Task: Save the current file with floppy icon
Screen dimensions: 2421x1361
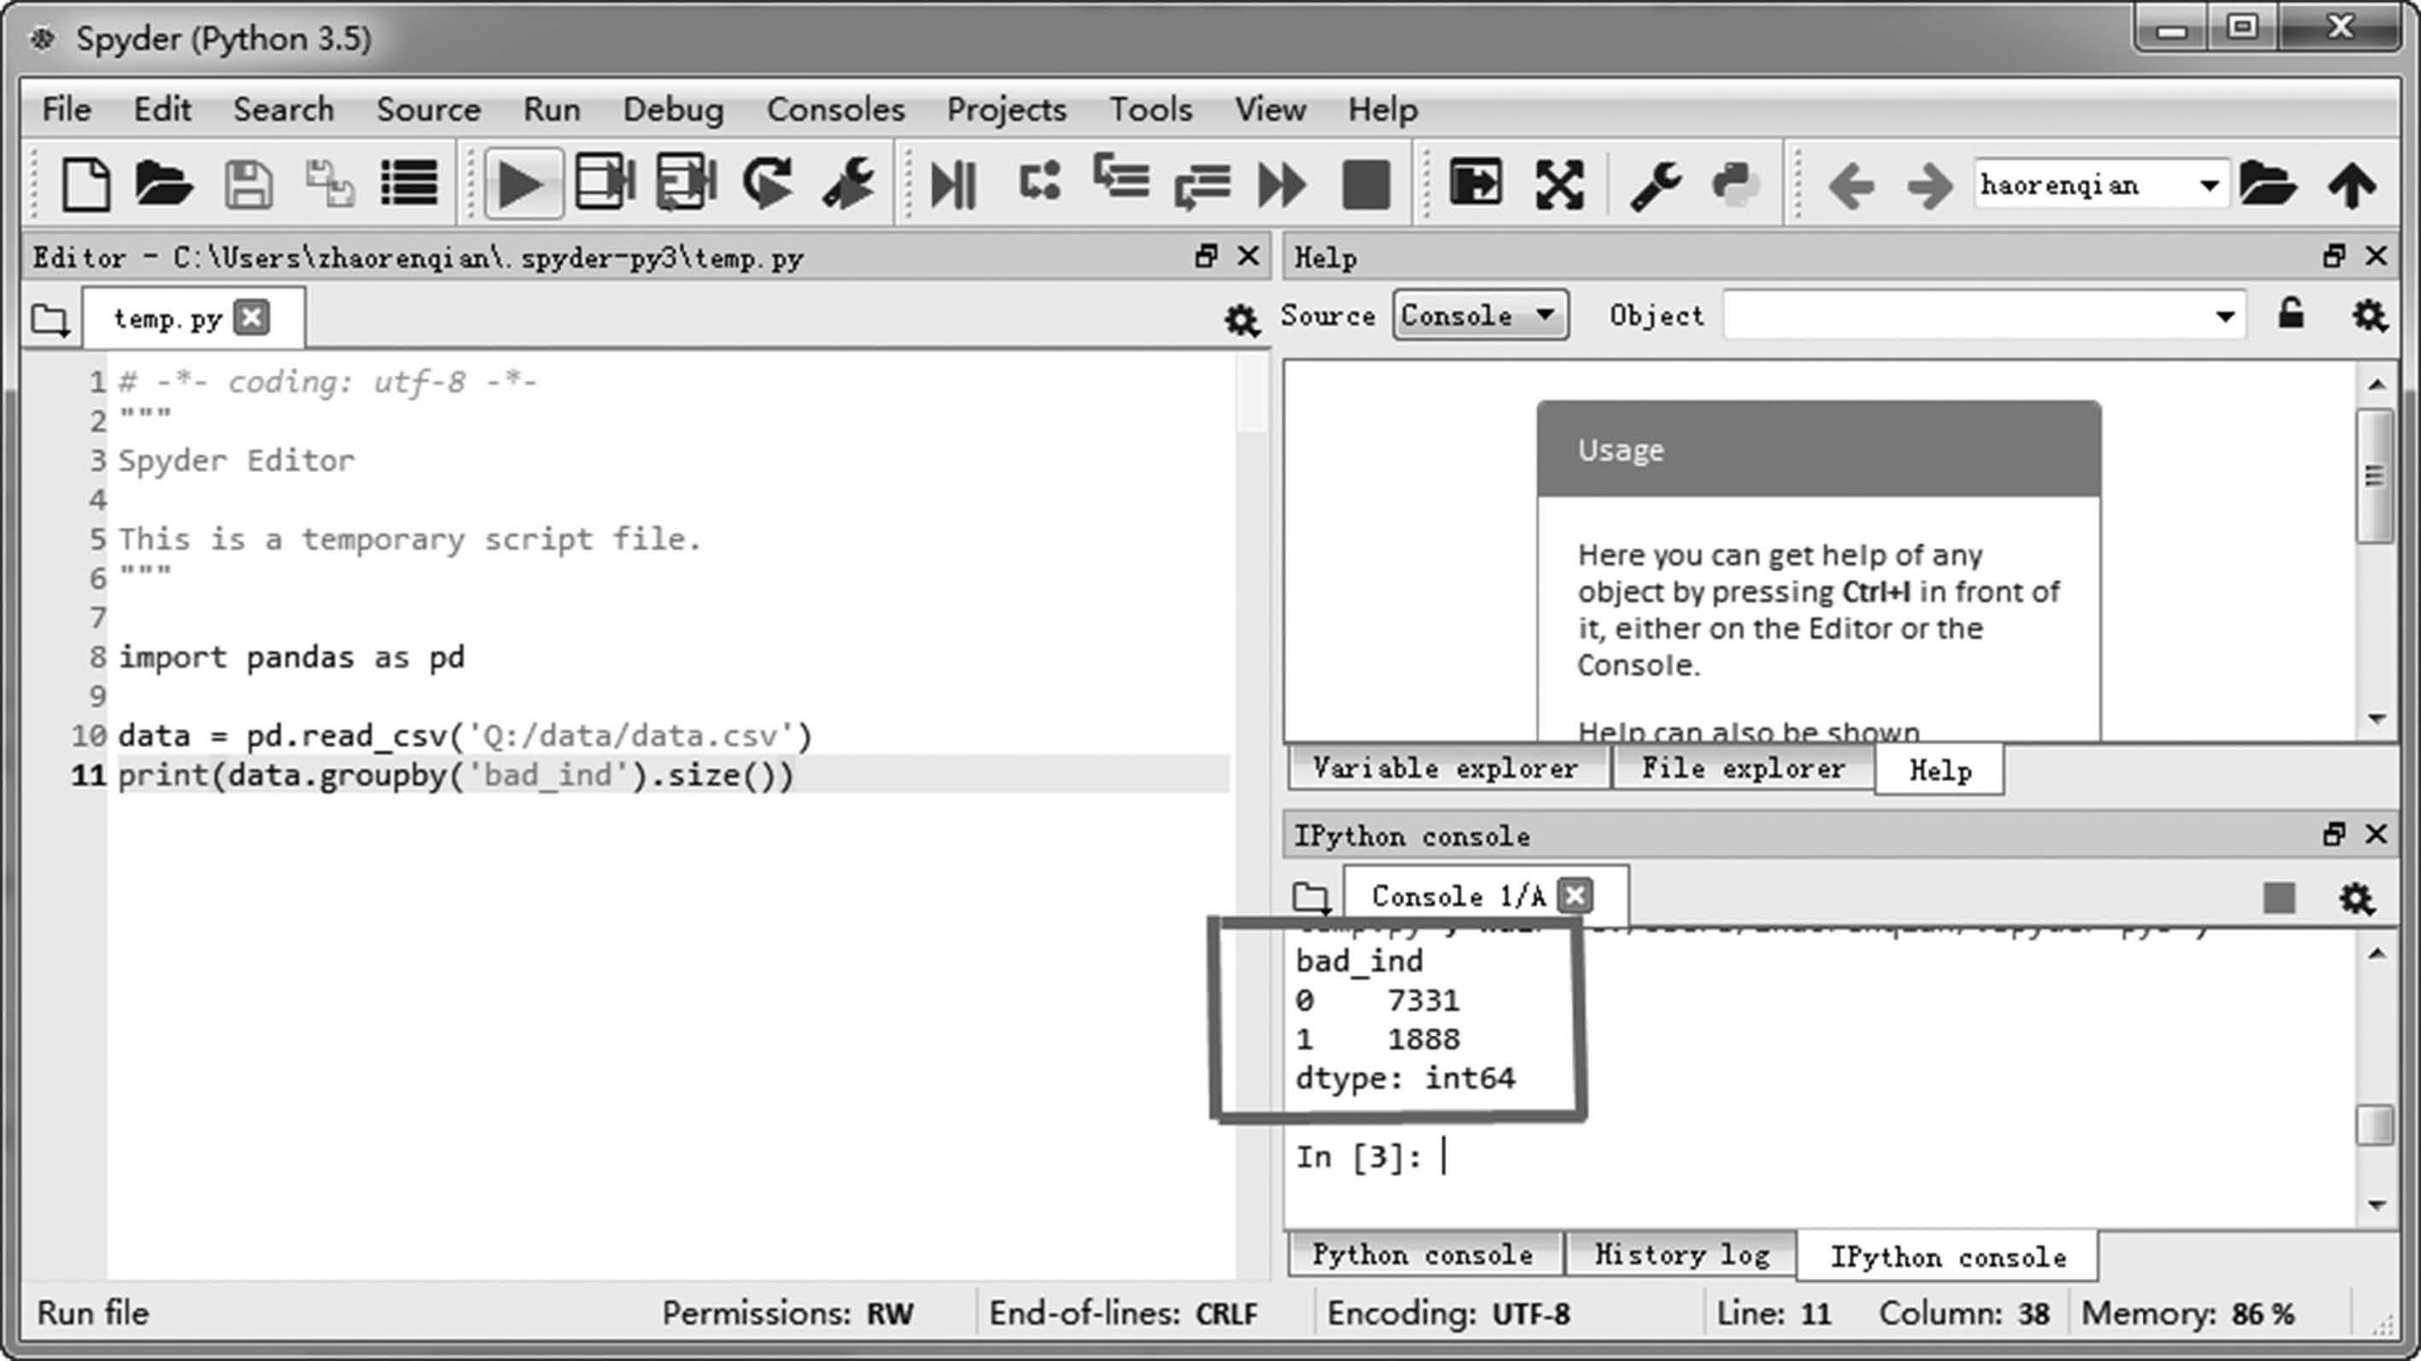Action: pyautogui.click(x=248, y=184)
